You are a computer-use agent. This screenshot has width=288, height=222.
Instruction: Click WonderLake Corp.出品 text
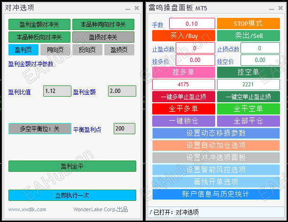pyautogui.click(x=101, y=209)
